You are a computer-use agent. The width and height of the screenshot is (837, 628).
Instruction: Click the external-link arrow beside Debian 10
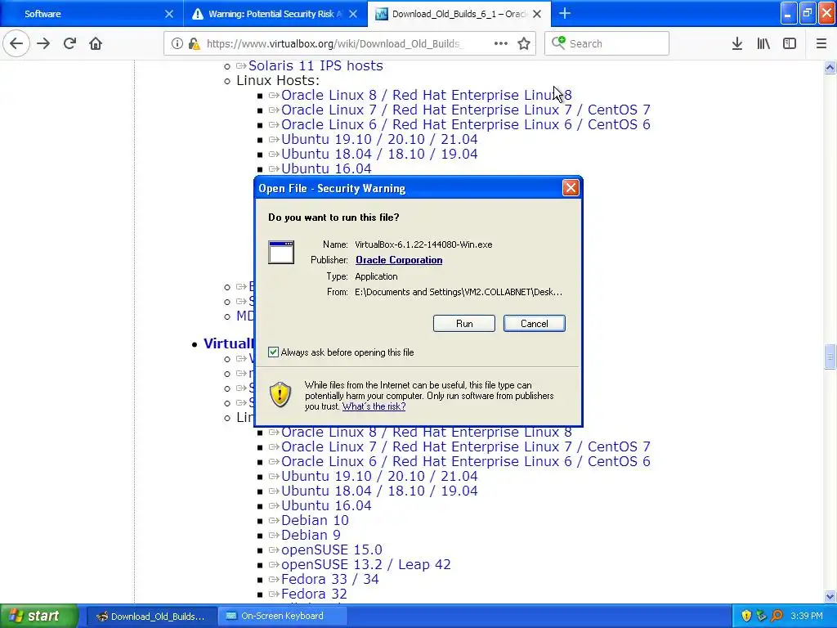point(275,521)
